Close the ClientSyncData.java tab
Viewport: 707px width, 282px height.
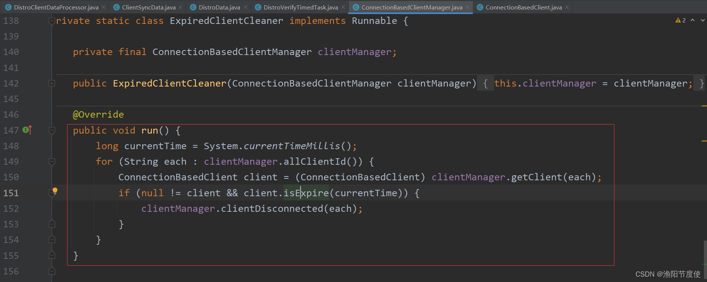(x=180, y=7)
